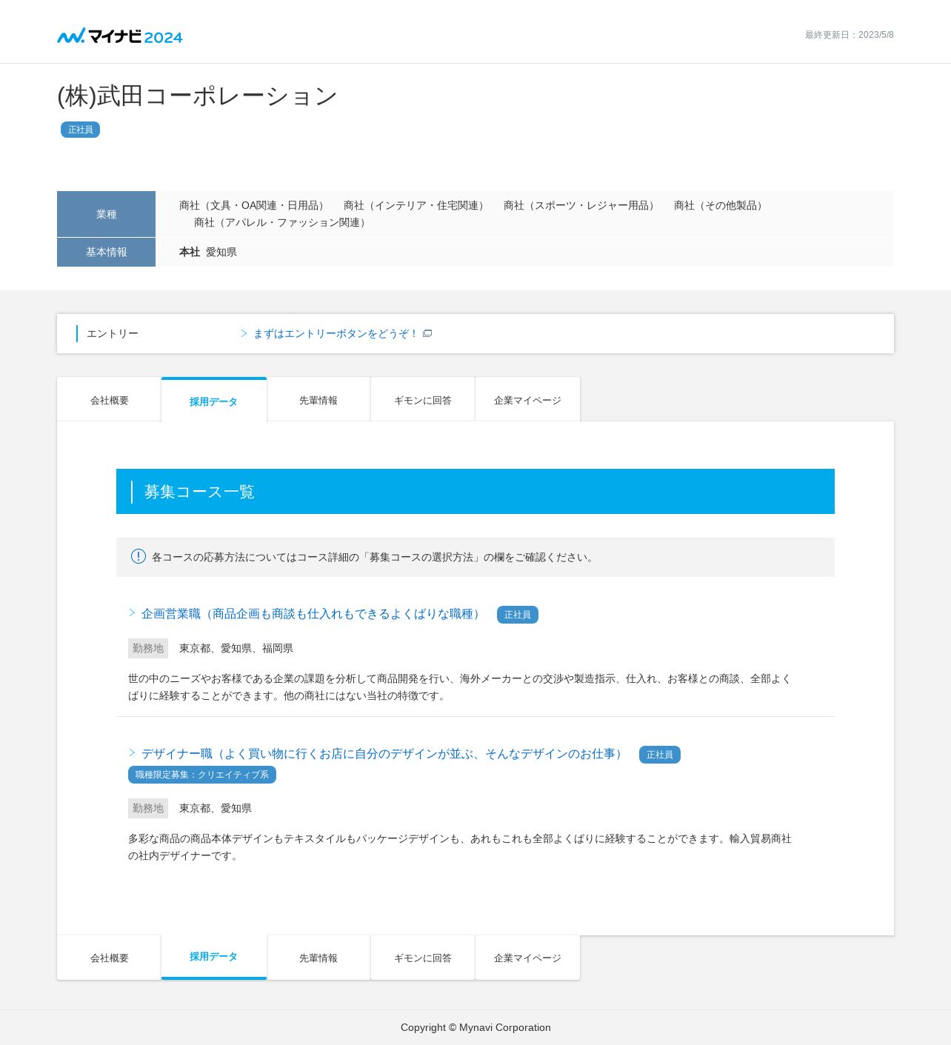Click the 東京都、愛知県、福岡県 location text
The width and height of the screenshot is (951, 1045).
(x=236, y=648)
